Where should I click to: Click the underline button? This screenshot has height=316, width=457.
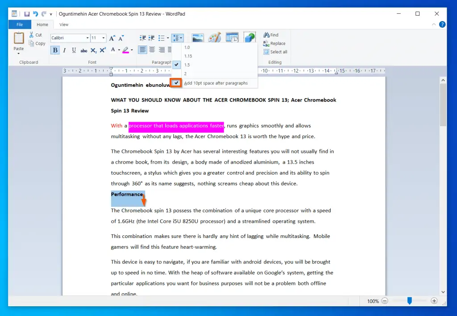[74, 50]
